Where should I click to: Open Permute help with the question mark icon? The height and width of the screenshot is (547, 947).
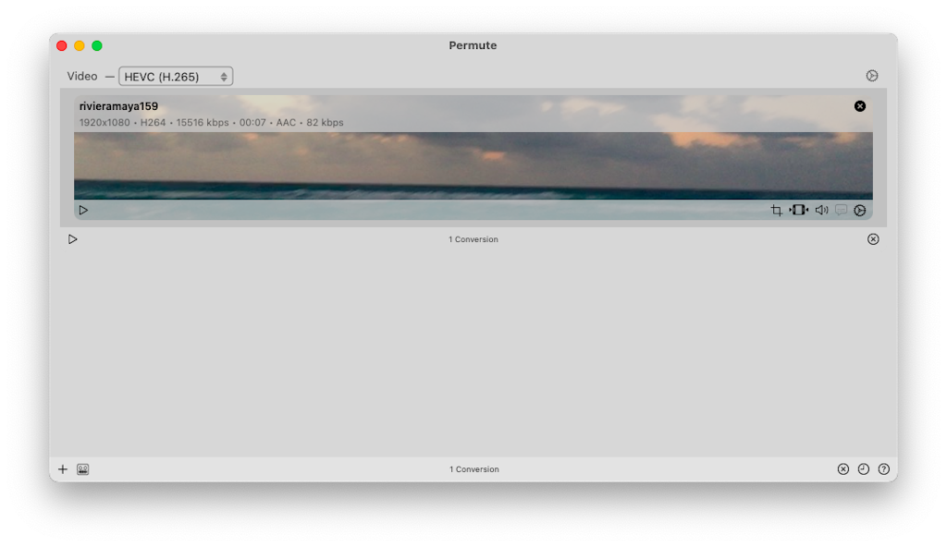click(883, 468)
